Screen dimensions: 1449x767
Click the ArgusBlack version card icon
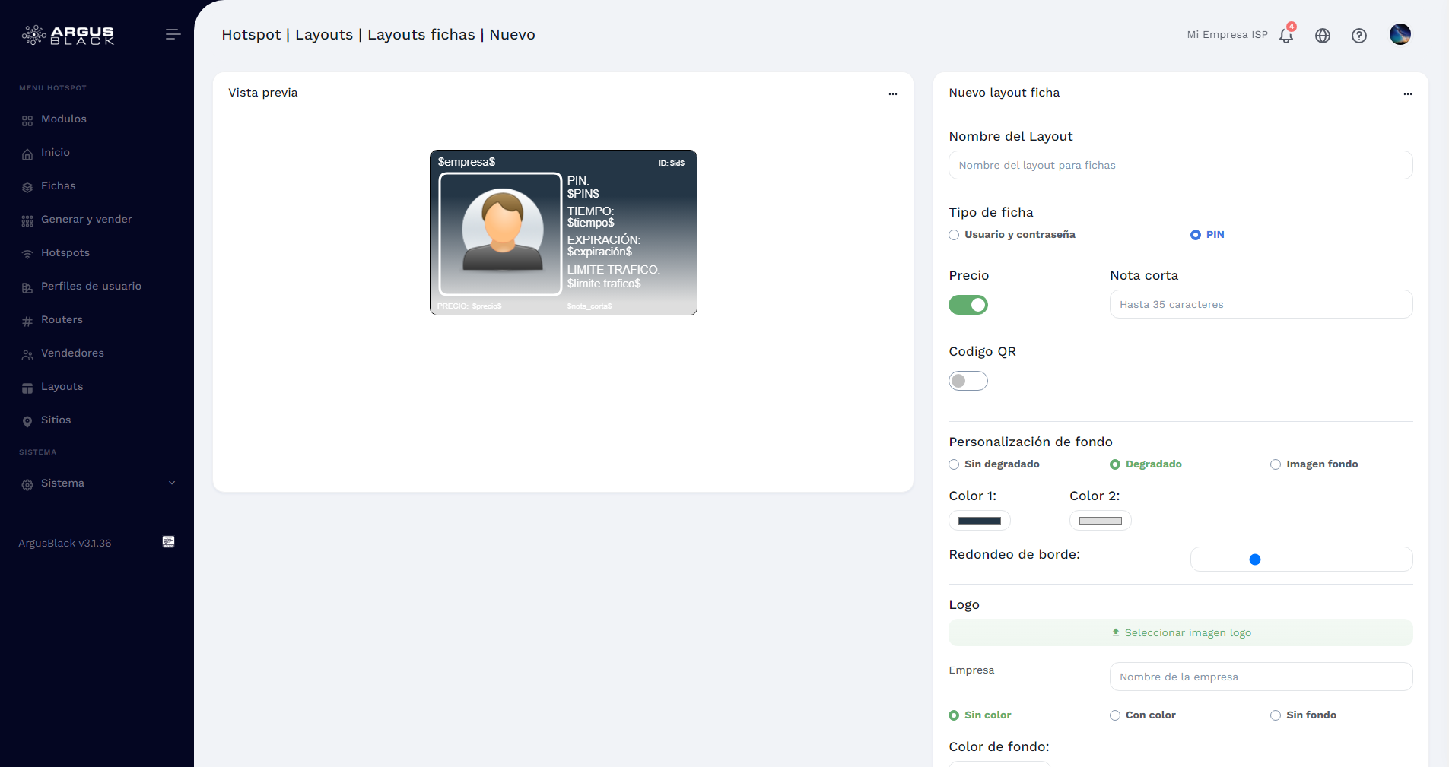click(x=169, y=542)
